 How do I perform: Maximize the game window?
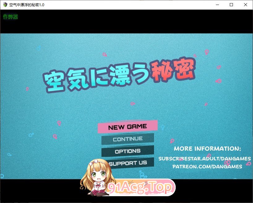231,5
